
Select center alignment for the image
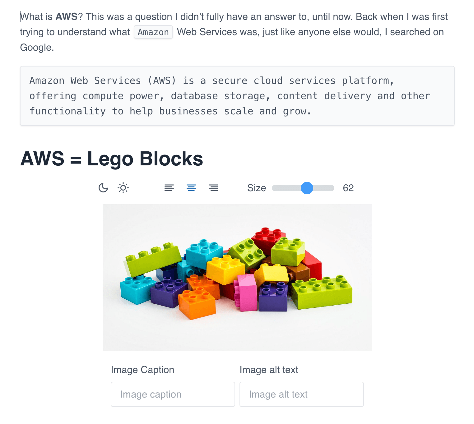pos(191,188)
